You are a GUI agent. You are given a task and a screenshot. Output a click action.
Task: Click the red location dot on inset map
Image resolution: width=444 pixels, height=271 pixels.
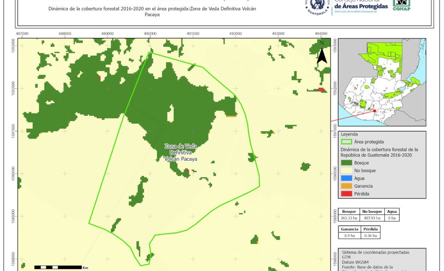[374, 111]
